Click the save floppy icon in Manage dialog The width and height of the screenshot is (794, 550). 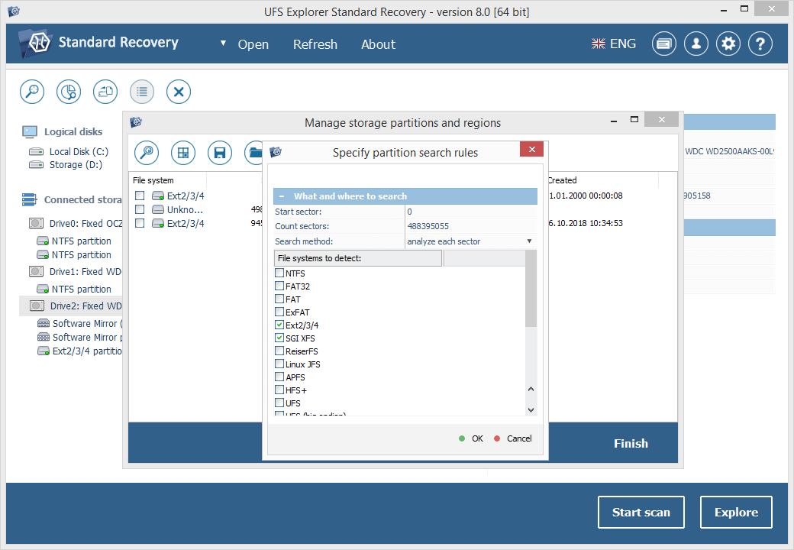coord(220,153)
